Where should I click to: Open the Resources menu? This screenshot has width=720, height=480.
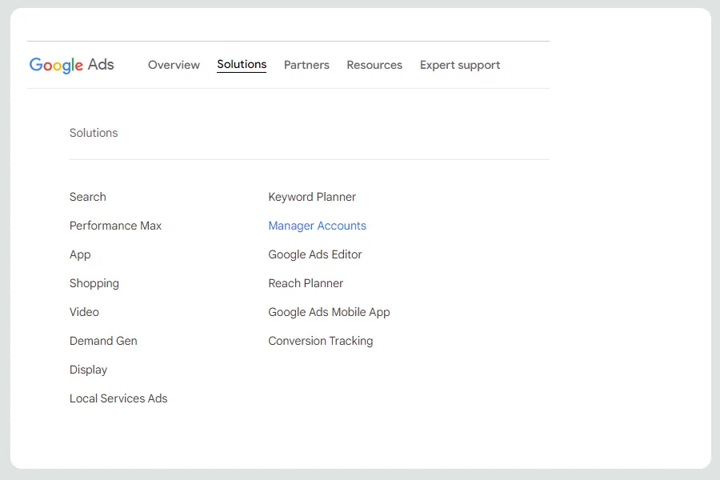click(x=374, y=65)
